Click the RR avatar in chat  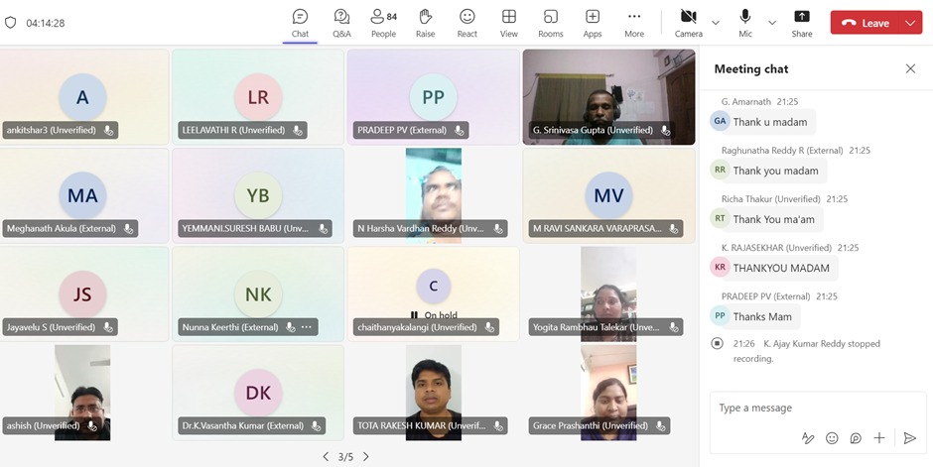(720, 170)
